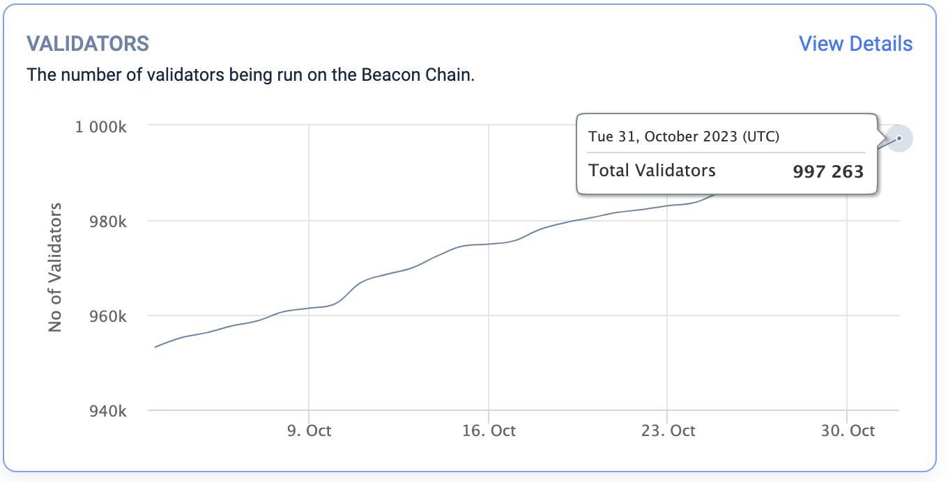Click the 23. Oct x-axis label
The image size is (948, 482).
[x=668, y=430]
